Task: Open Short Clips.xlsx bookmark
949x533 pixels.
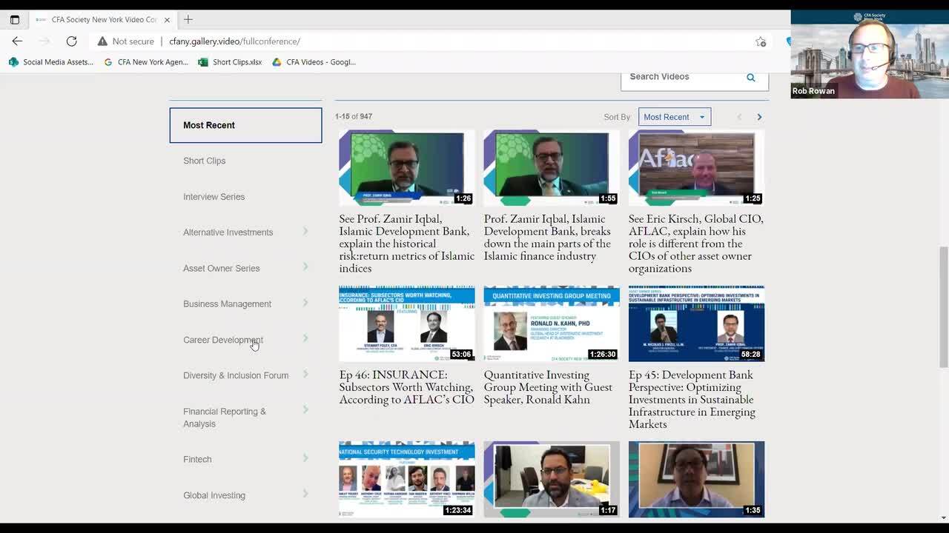Action: (230, 62)
